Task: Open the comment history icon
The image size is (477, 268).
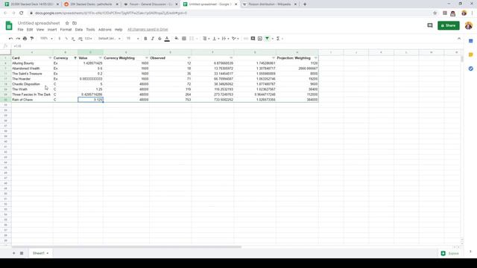Action: point(430,25)
